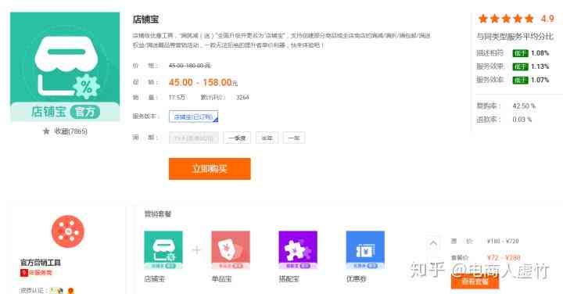Open the 官方营销工具 vendor name link
The image size is (563, 294).
click(x=41, y=263)
